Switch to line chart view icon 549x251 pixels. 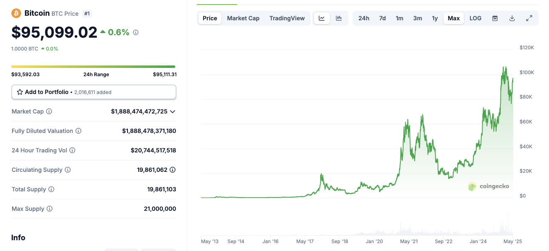coord(322,18)
